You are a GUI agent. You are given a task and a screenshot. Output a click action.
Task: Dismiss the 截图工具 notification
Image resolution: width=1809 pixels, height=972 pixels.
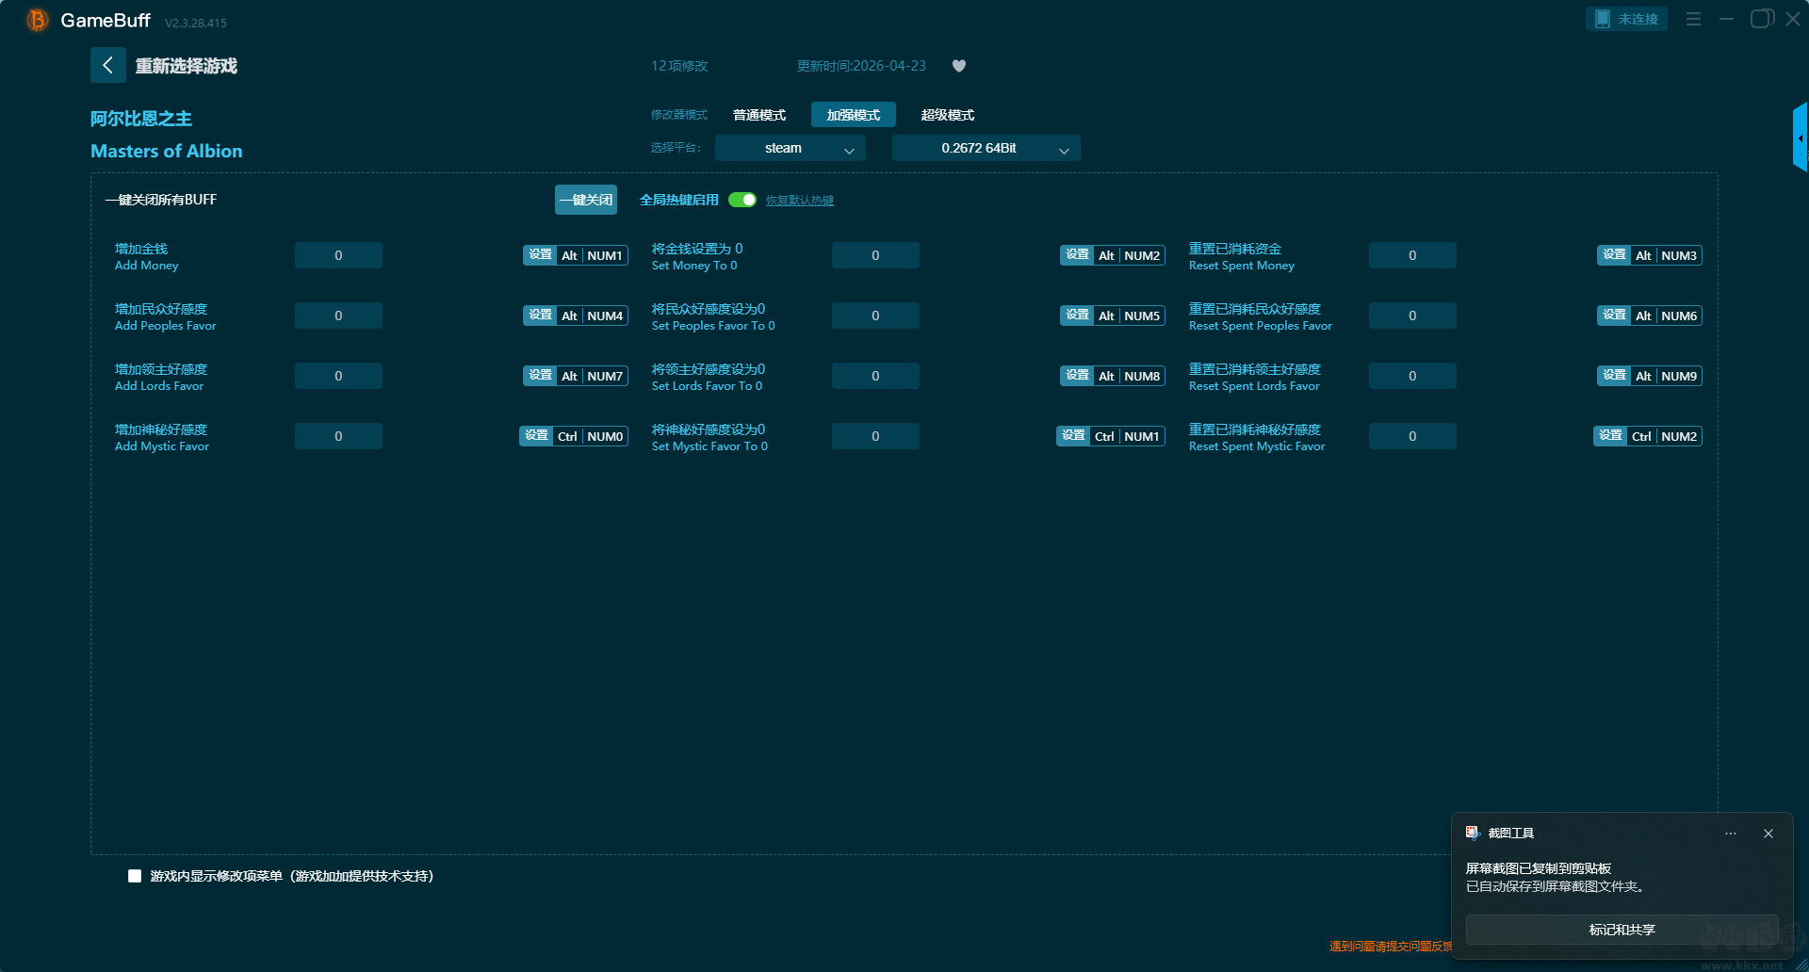point(1768,834)
